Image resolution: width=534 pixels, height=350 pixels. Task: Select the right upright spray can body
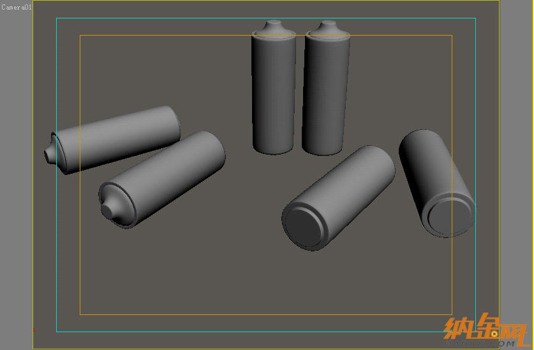point(326,95)
